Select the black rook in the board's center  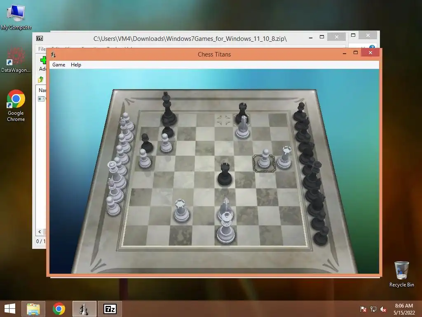pos(225,174)
